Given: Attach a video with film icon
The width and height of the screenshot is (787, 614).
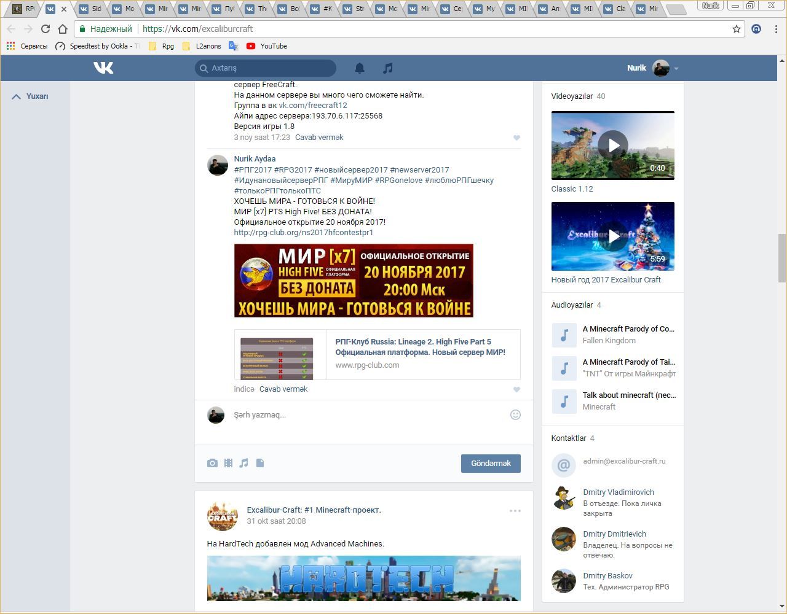Looking at the screenshot, I should (x=228, y=463).
